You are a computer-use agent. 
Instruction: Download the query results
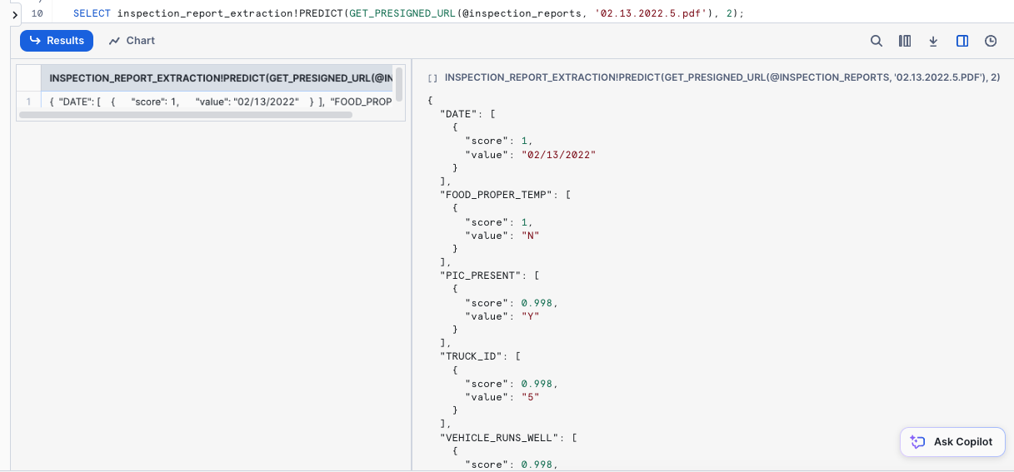tap(933, 41)
